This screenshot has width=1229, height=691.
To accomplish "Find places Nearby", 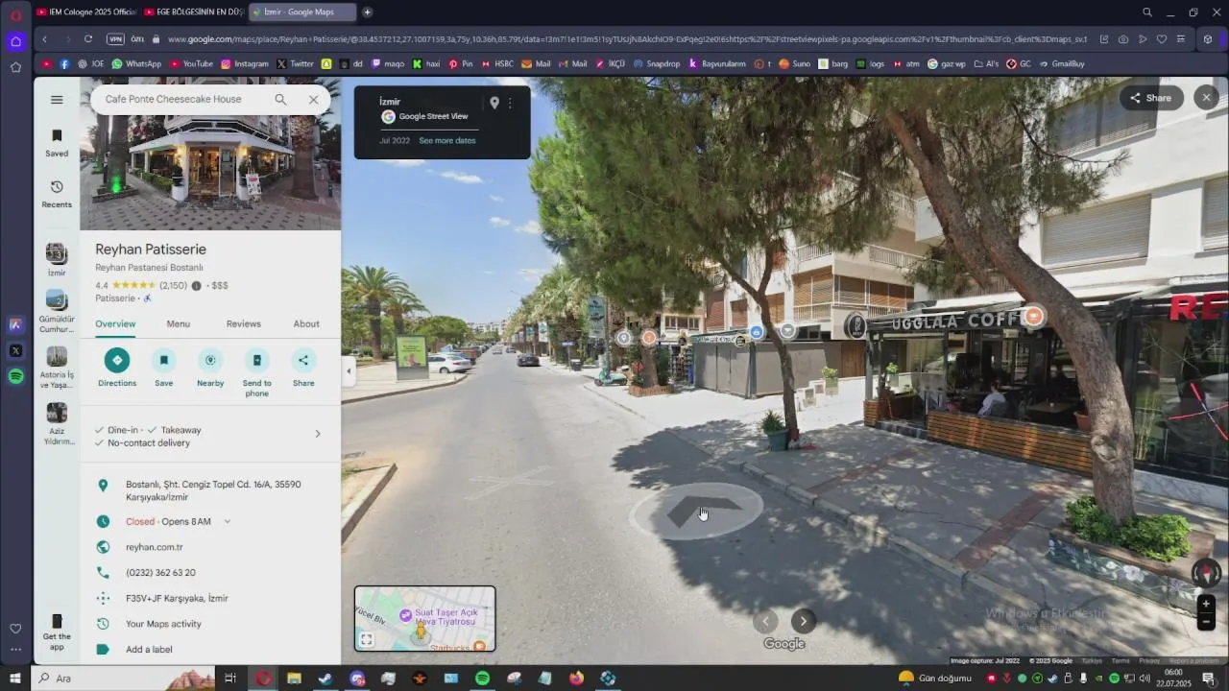I will click(x=210, y=368).
